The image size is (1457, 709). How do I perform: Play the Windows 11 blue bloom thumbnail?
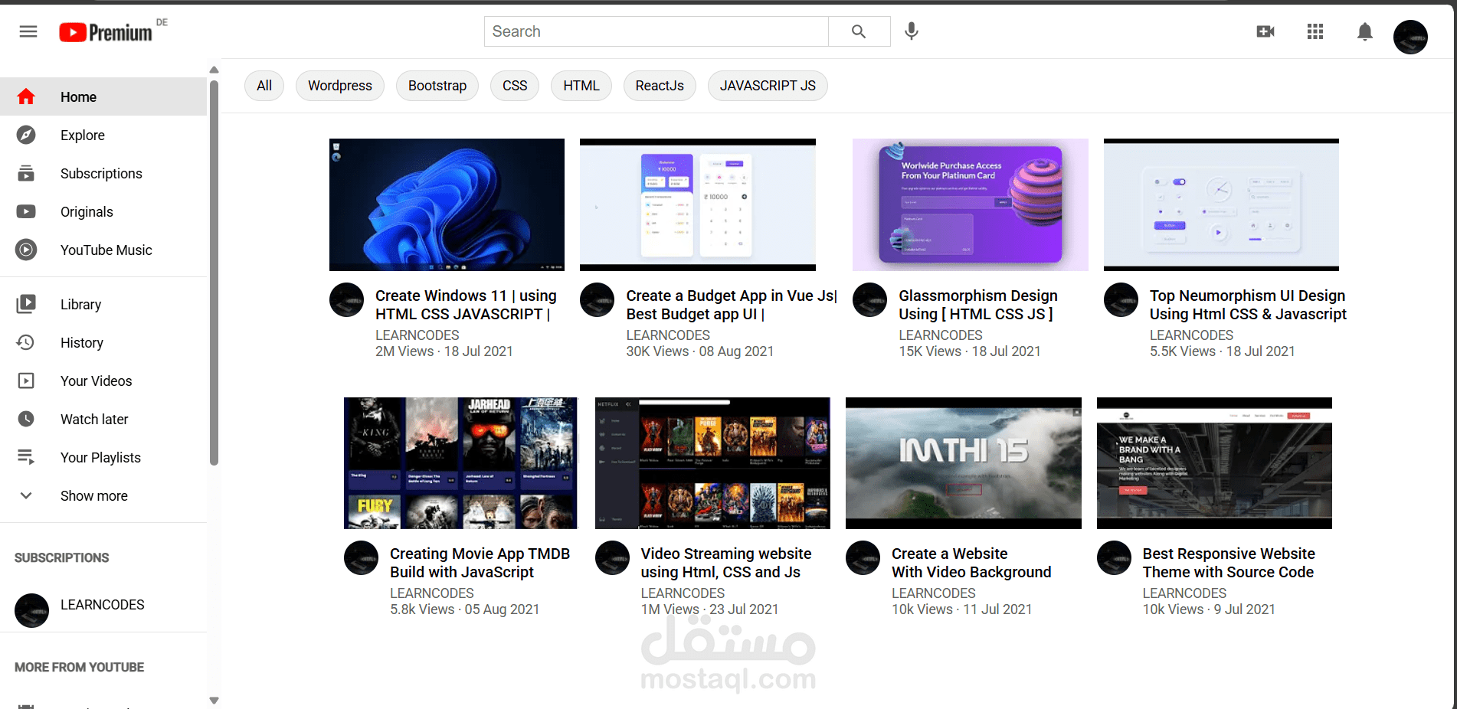point(447,204)
